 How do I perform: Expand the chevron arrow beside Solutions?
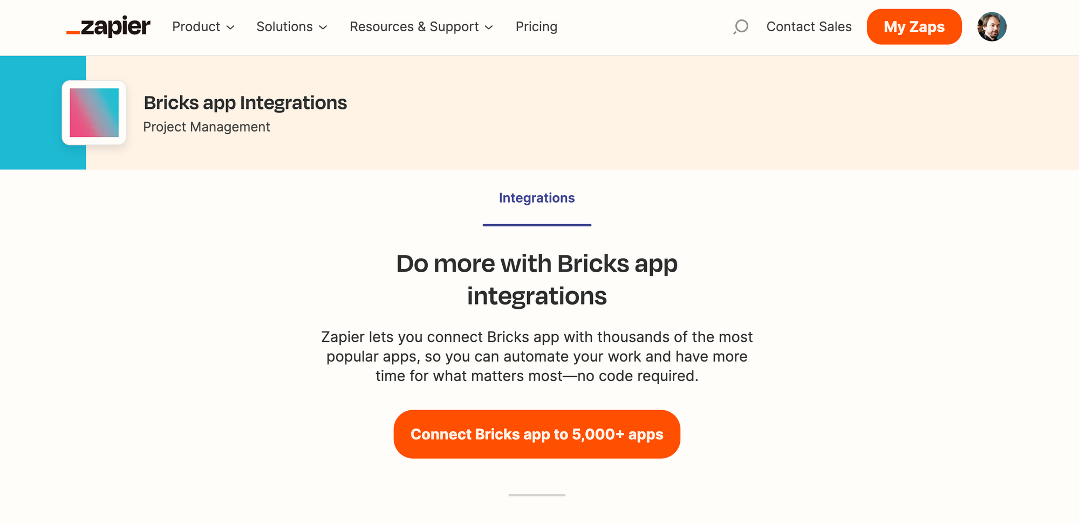323,27
